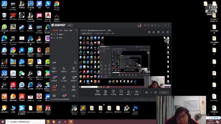Switch to the second scene tab
This screenshot has height=124, width=221.
(x=61, y=30)
